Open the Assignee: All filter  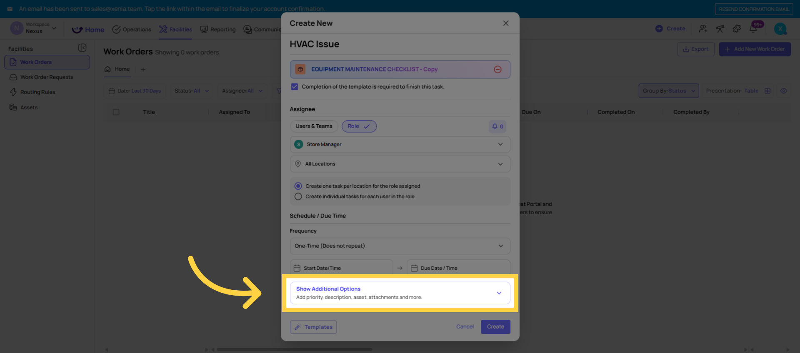[242, 91]
